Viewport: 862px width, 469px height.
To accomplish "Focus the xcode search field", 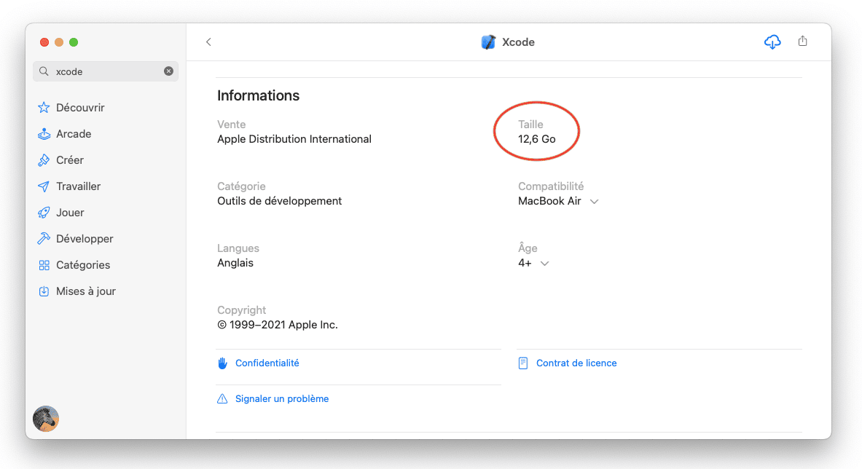I will click(106, 71).
